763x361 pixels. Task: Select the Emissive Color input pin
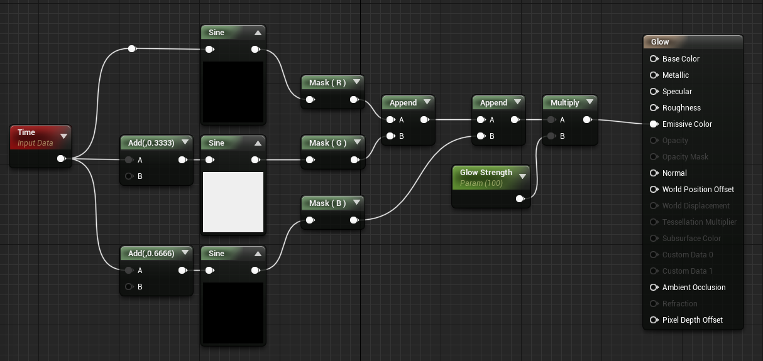pyautogui.click(x=654, y=124)
